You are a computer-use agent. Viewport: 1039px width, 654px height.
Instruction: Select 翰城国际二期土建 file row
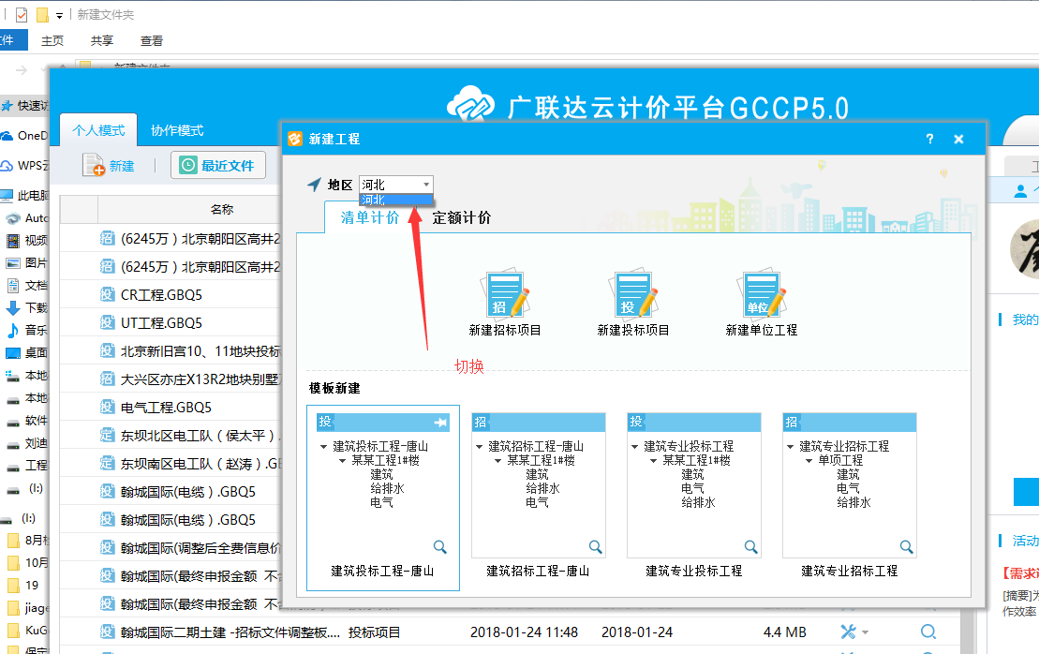coord(511,632)
